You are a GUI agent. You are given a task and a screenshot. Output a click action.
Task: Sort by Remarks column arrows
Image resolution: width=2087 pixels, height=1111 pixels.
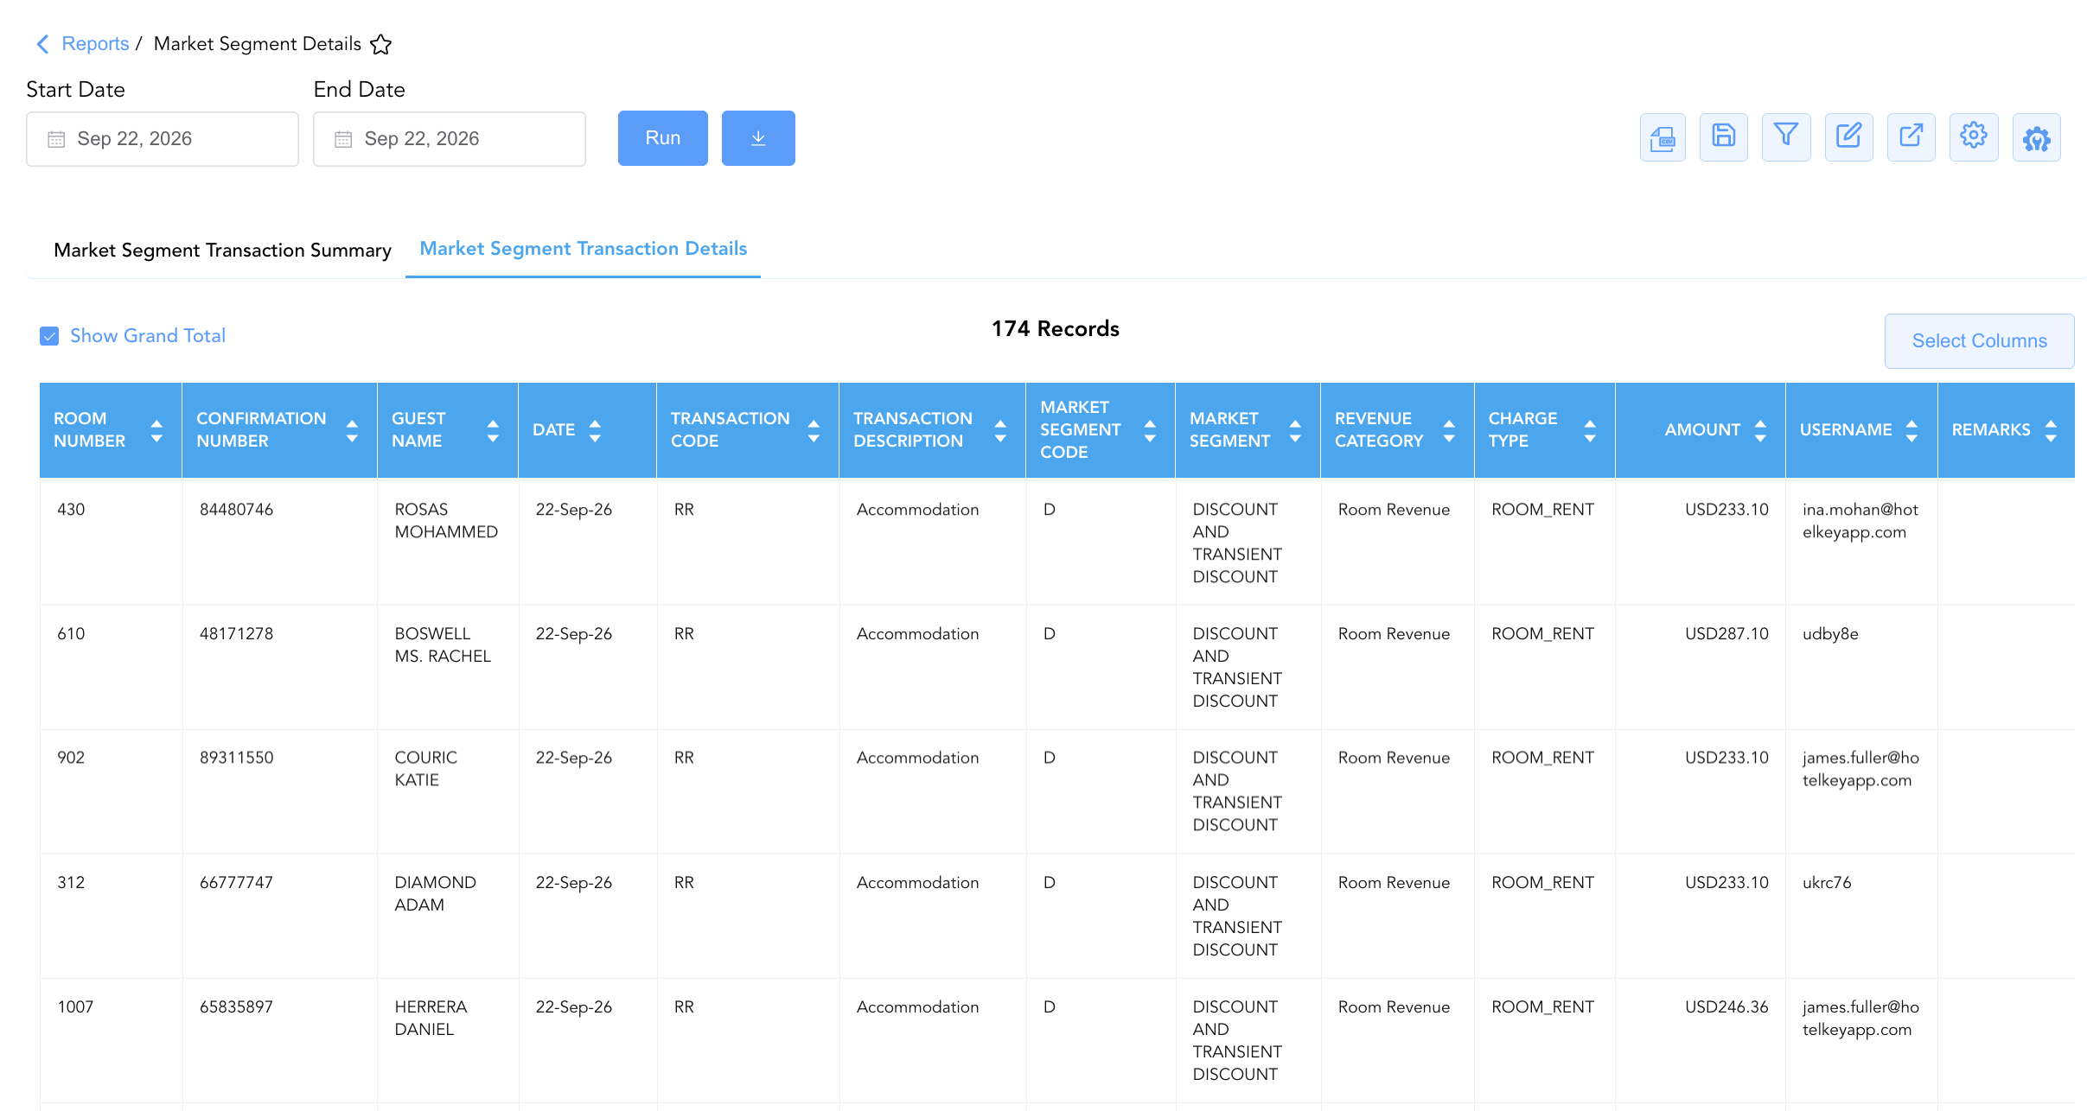tap(2051, 430)
